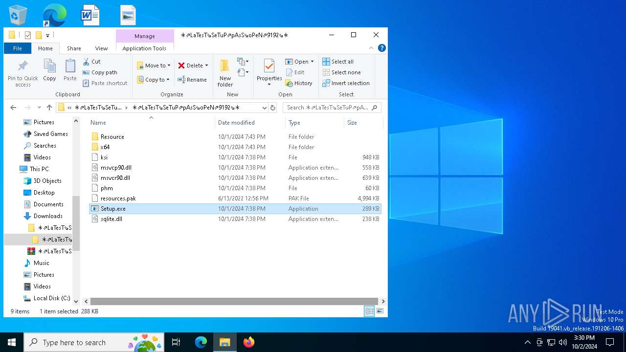
Task: Click Select none in ribbon
Action: (x=341, y=72)
